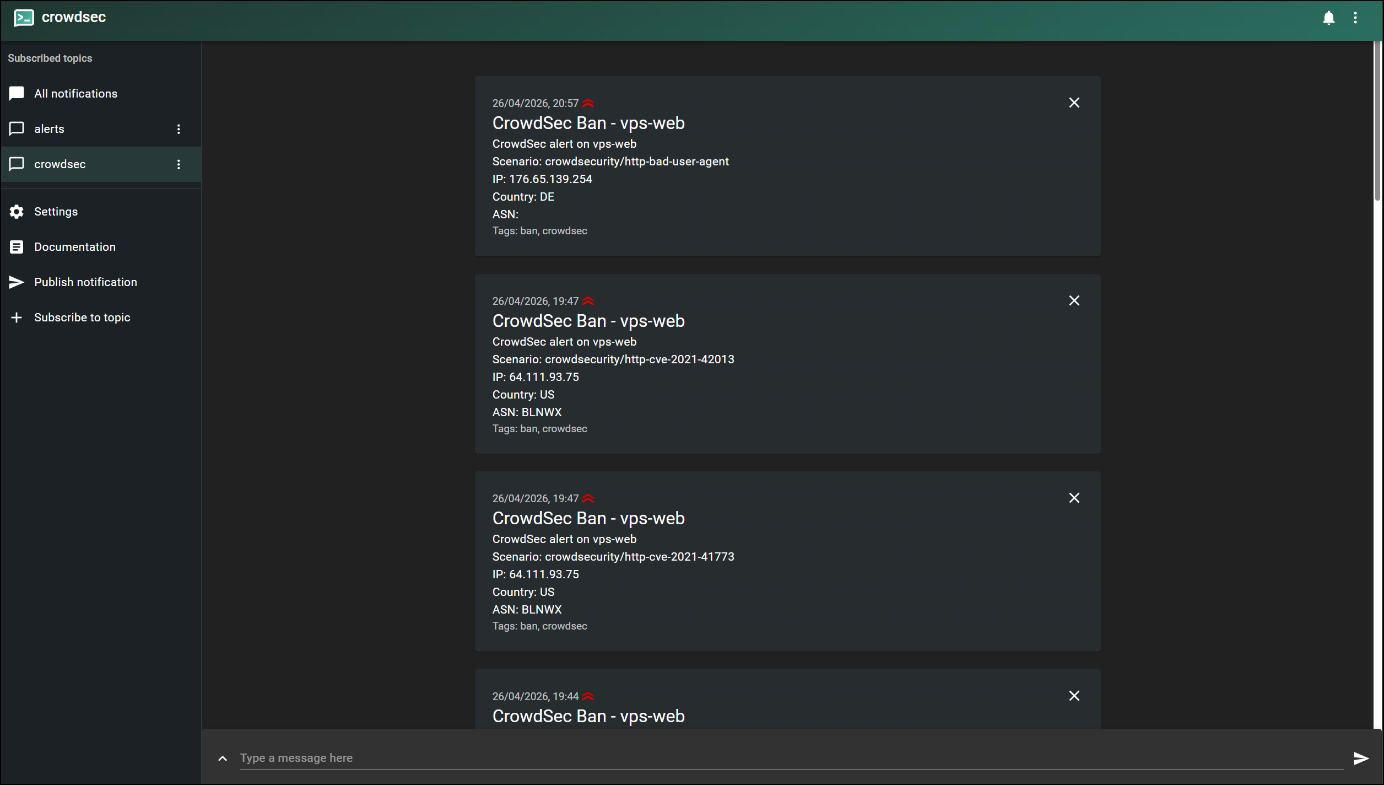The width and height of the screenshot is (1384, 785).
Task: Send the message with the paper plane icon
Action: [x=1360, y=759]
